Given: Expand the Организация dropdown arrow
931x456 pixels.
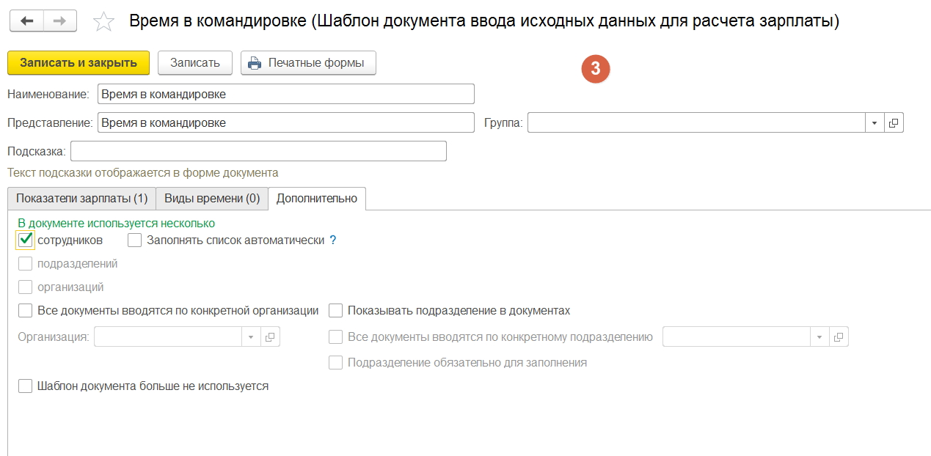Looking at the screenshot, I should pos(250,337).
